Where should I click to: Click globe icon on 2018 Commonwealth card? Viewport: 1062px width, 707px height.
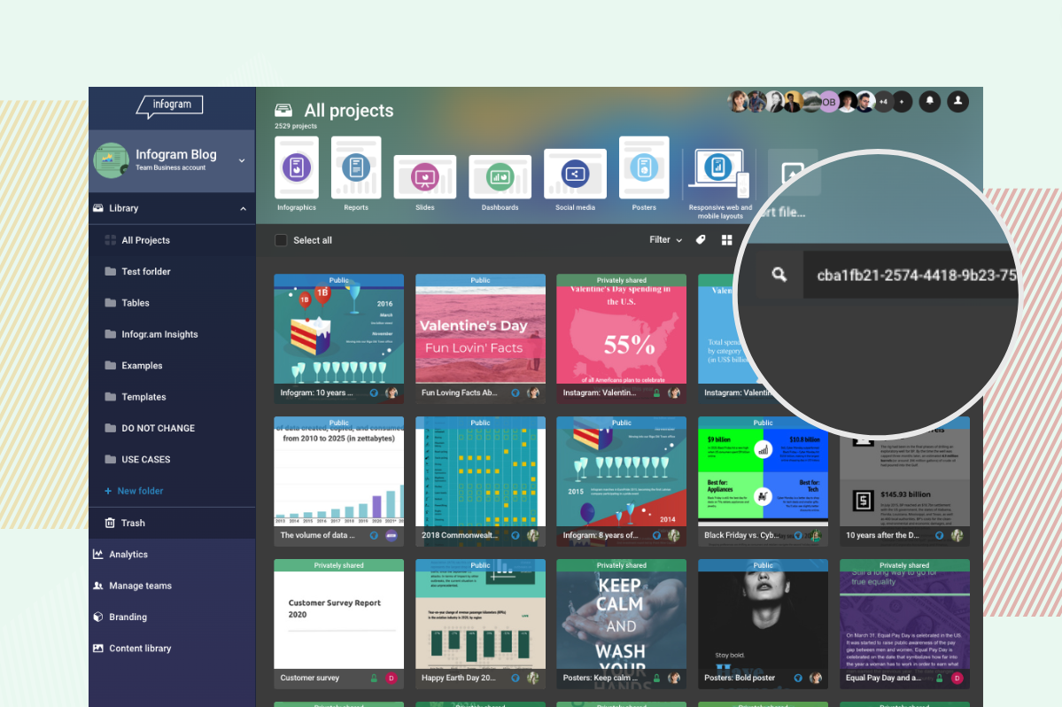(x=515, y=535)
